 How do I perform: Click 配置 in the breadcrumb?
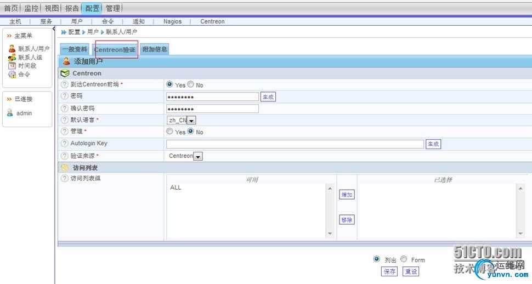74,32
